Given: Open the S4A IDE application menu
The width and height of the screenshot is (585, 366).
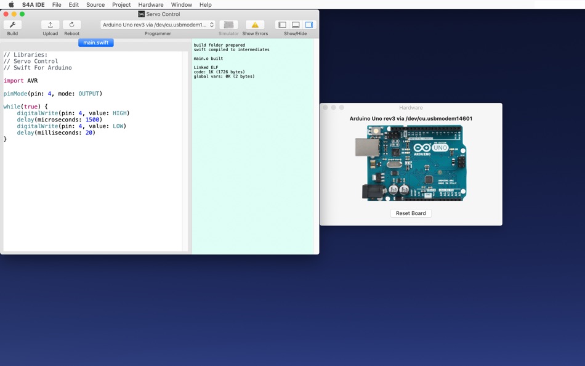Looking at the screenshot, I should point(33,4).
